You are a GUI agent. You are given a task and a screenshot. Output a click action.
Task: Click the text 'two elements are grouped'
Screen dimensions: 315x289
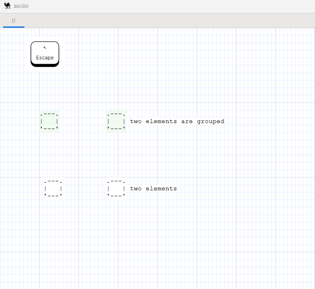click(x=176, y=121)
